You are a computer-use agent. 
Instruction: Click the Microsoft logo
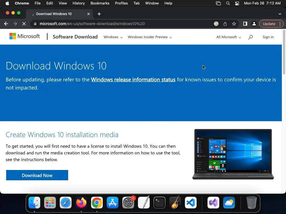tap(25, 36)
